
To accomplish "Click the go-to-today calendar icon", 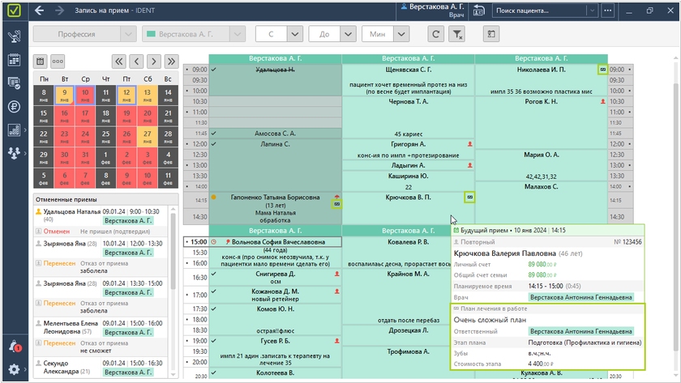I will 40,61.
